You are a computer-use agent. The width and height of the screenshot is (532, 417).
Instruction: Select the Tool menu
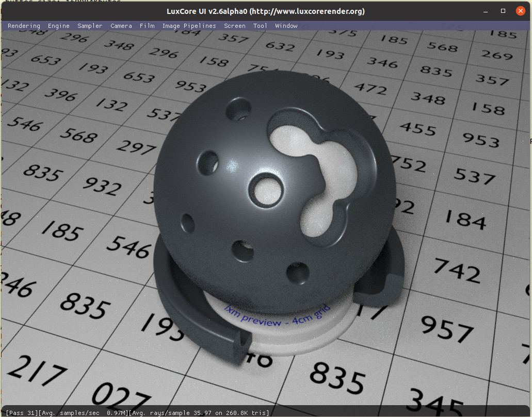[260, 26]
